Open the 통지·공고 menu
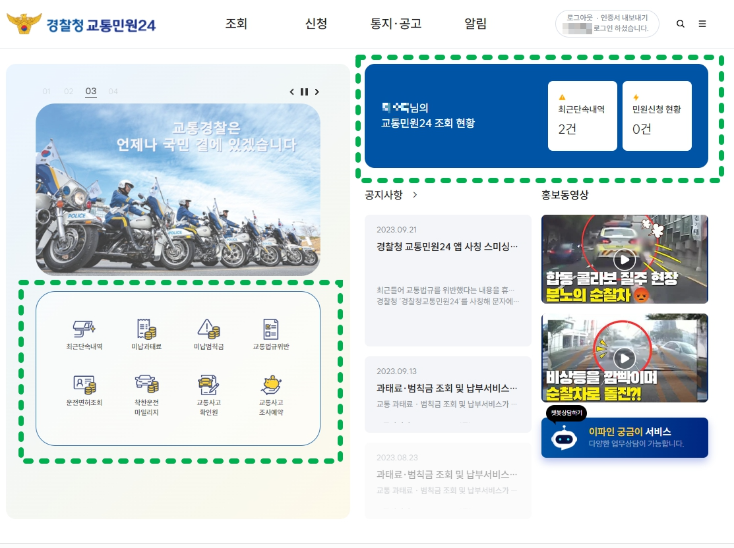 pos(396,23)
